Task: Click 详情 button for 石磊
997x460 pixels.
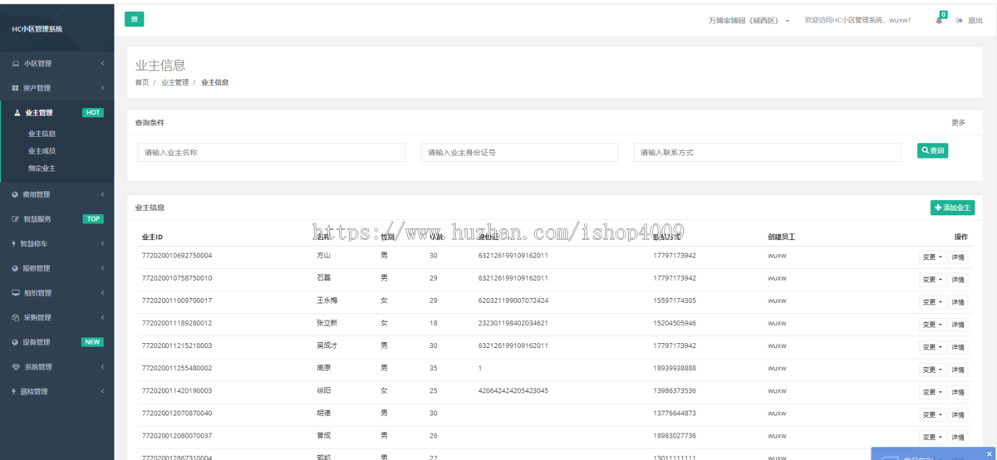Action: 958,280
